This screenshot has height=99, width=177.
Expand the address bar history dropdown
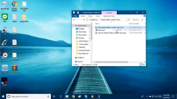pos(127,20)
